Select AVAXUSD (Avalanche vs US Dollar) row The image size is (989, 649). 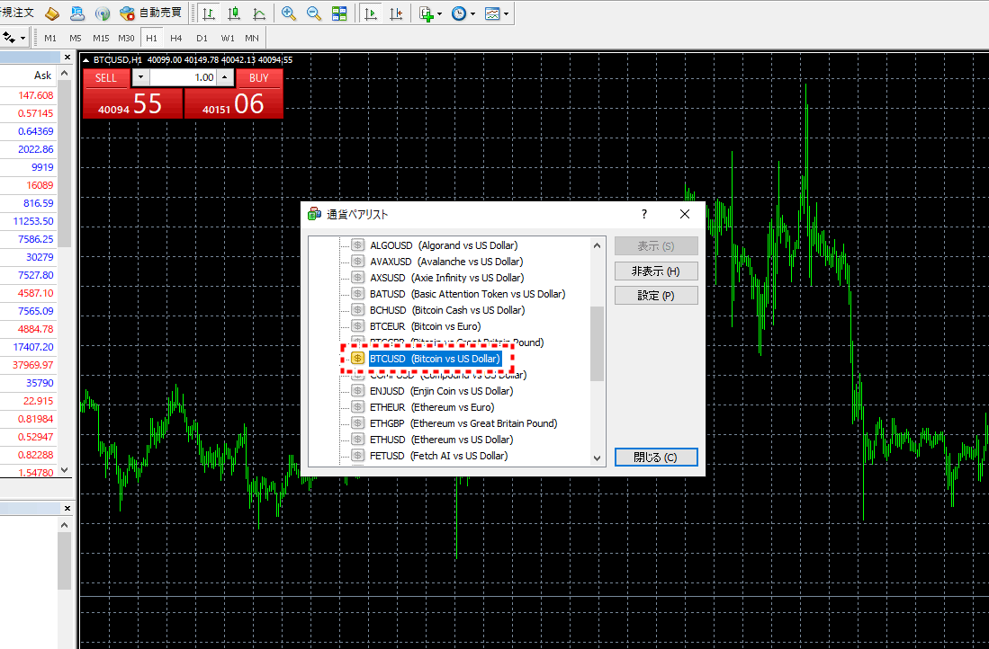[x=446, y=262]
